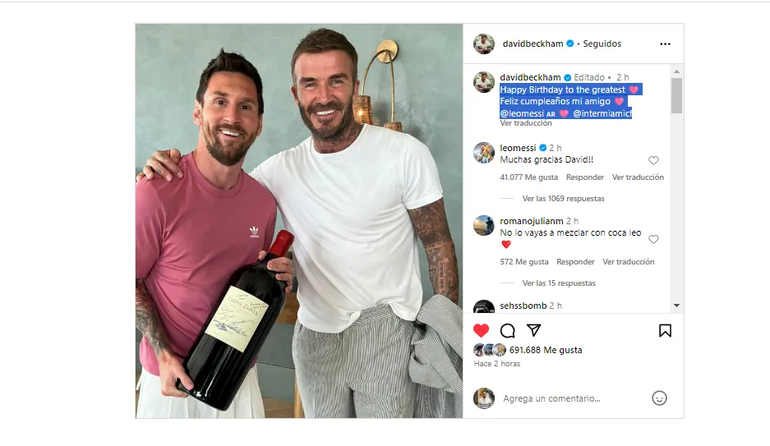Like romanojulianm's comment heart
This screenshot has width=770, height=446.
653,240
